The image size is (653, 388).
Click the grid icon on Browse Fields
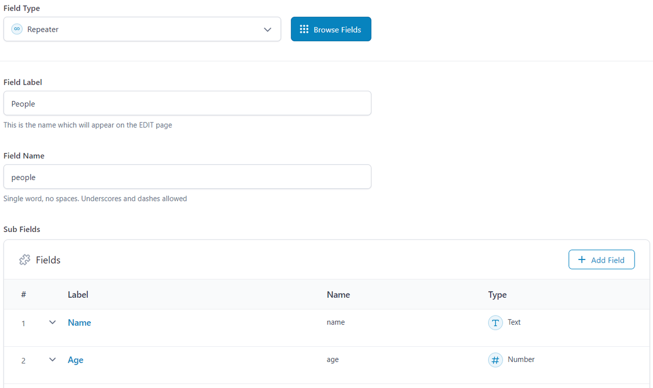pyautogui.click(x=304, y=29)
